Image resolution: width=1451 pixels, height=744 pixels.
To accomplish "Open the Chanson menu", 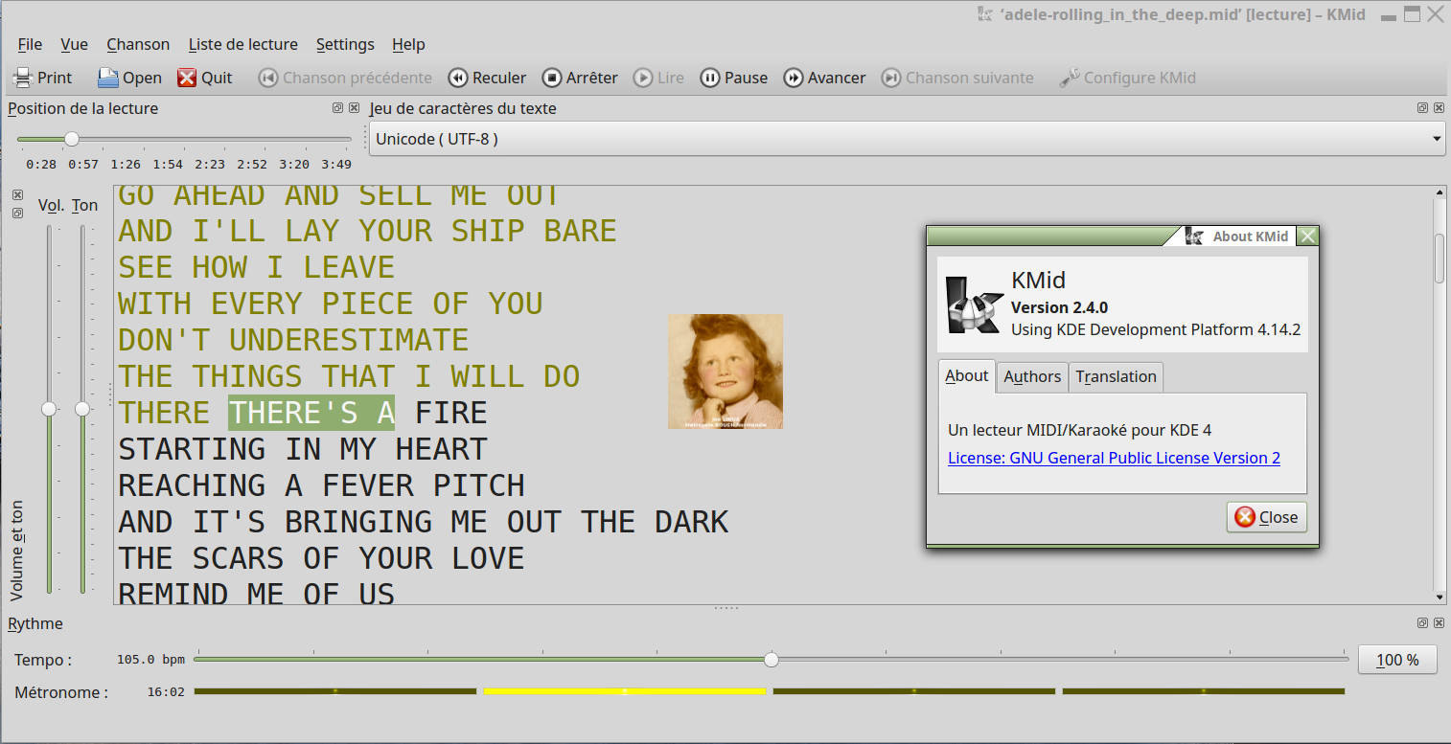I will point(138,44).
